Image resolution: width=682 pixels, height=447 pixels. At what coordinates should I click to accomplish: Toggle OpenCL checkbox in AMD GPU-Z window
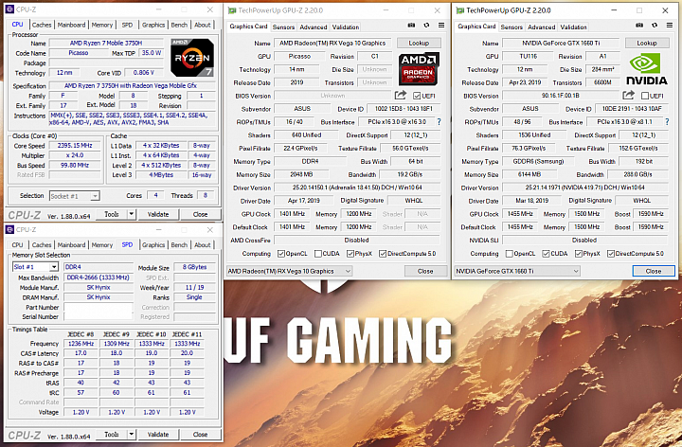click(281, 254)
